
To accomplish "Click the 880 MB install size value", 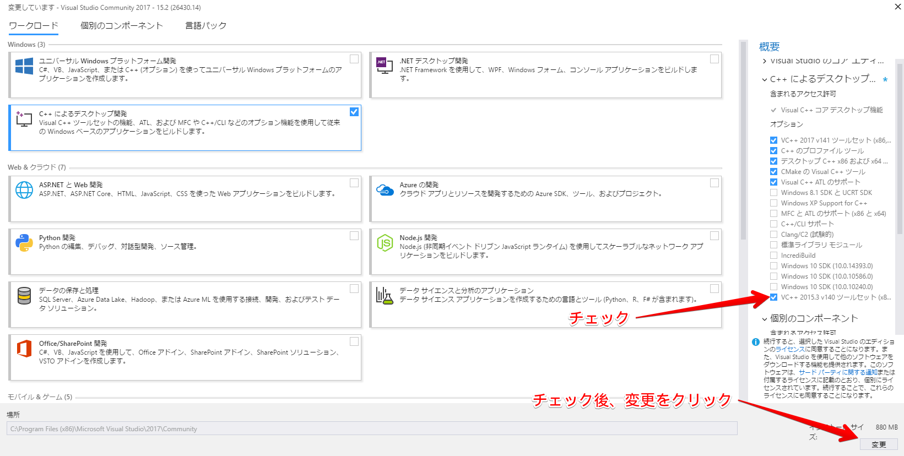I will 887,427.
